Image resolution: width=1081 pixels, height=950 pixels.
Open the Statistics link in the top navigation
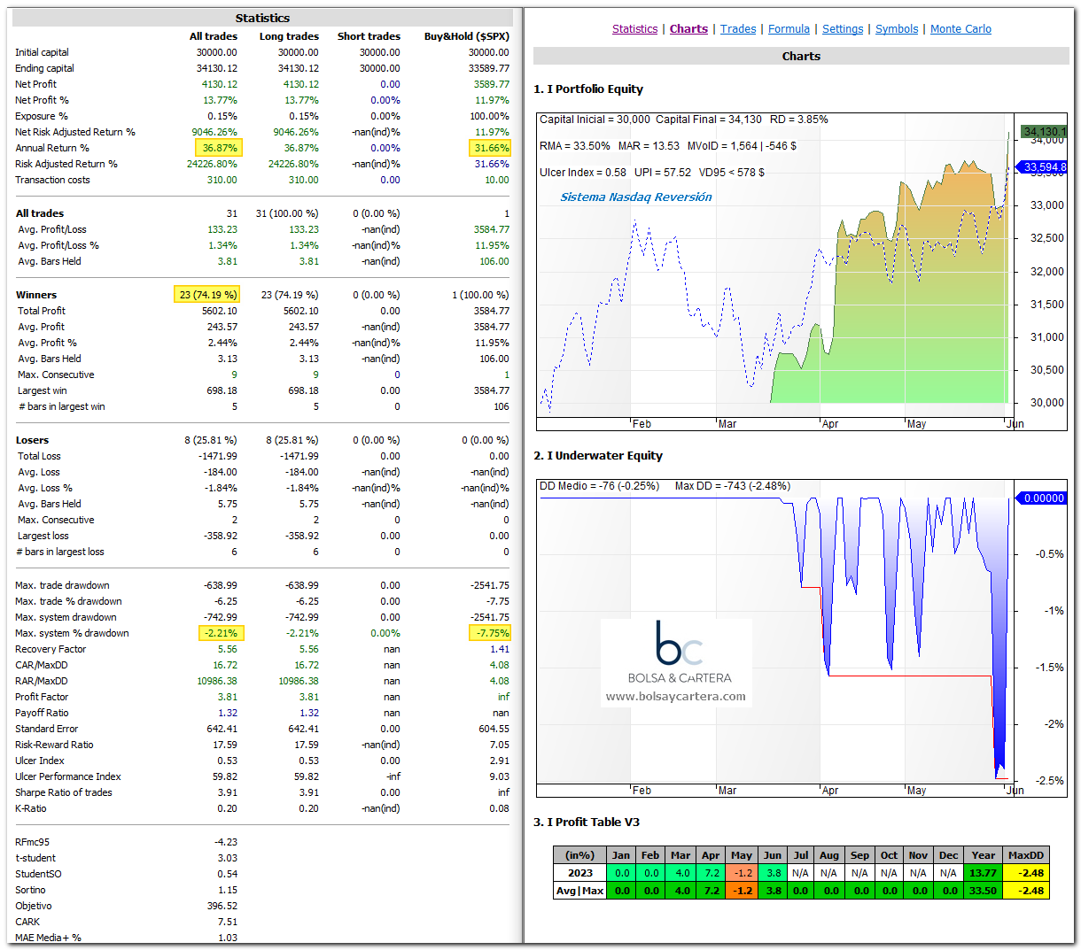click(x=634, y=29)
